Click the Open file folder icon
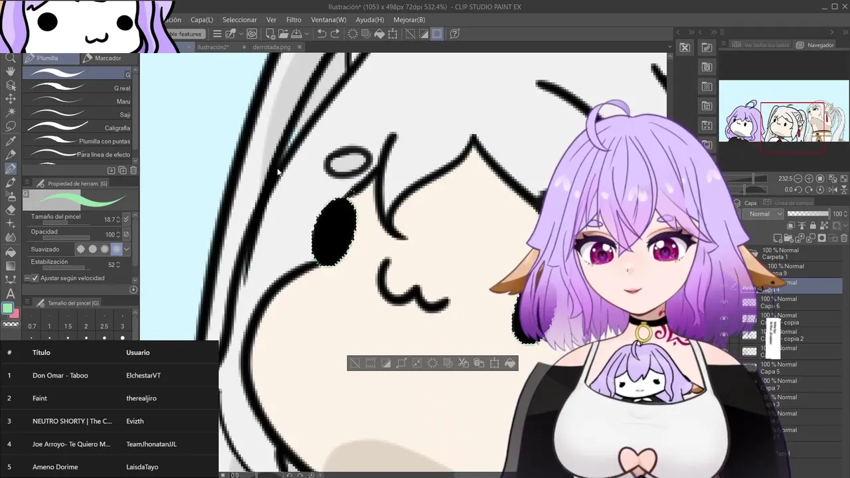This screenshot has width=850, height=478. (284, 34)
